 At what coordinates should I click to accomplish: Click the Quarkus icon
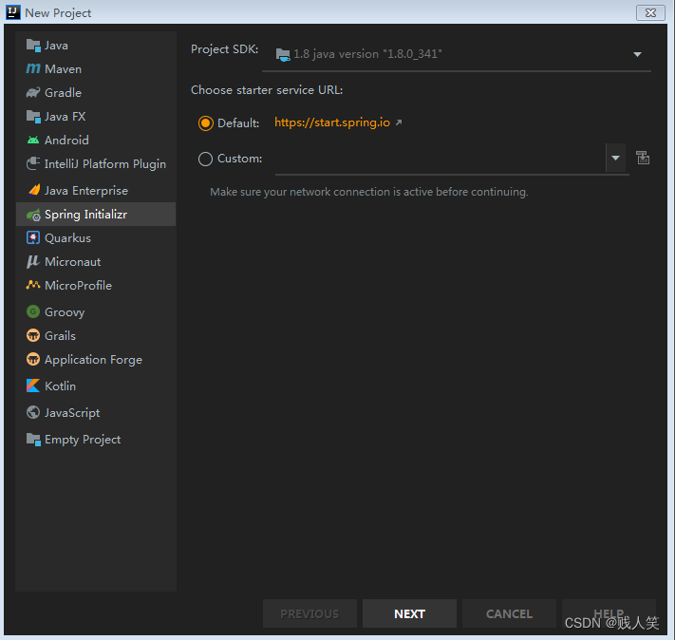tap(33, 237)
